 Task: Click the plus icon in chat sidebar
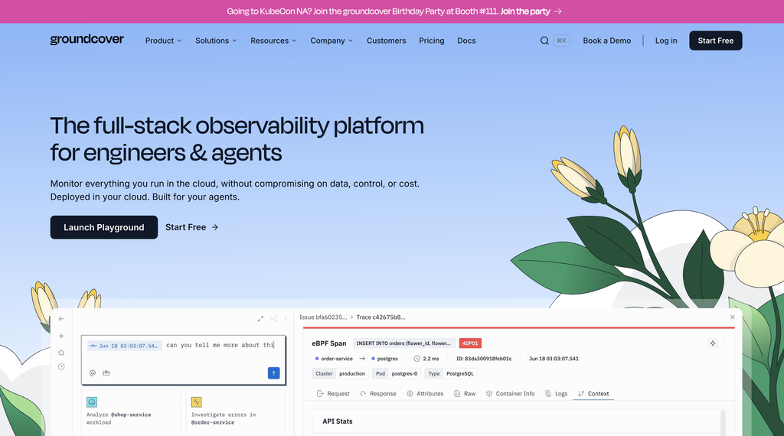point(61,336)
